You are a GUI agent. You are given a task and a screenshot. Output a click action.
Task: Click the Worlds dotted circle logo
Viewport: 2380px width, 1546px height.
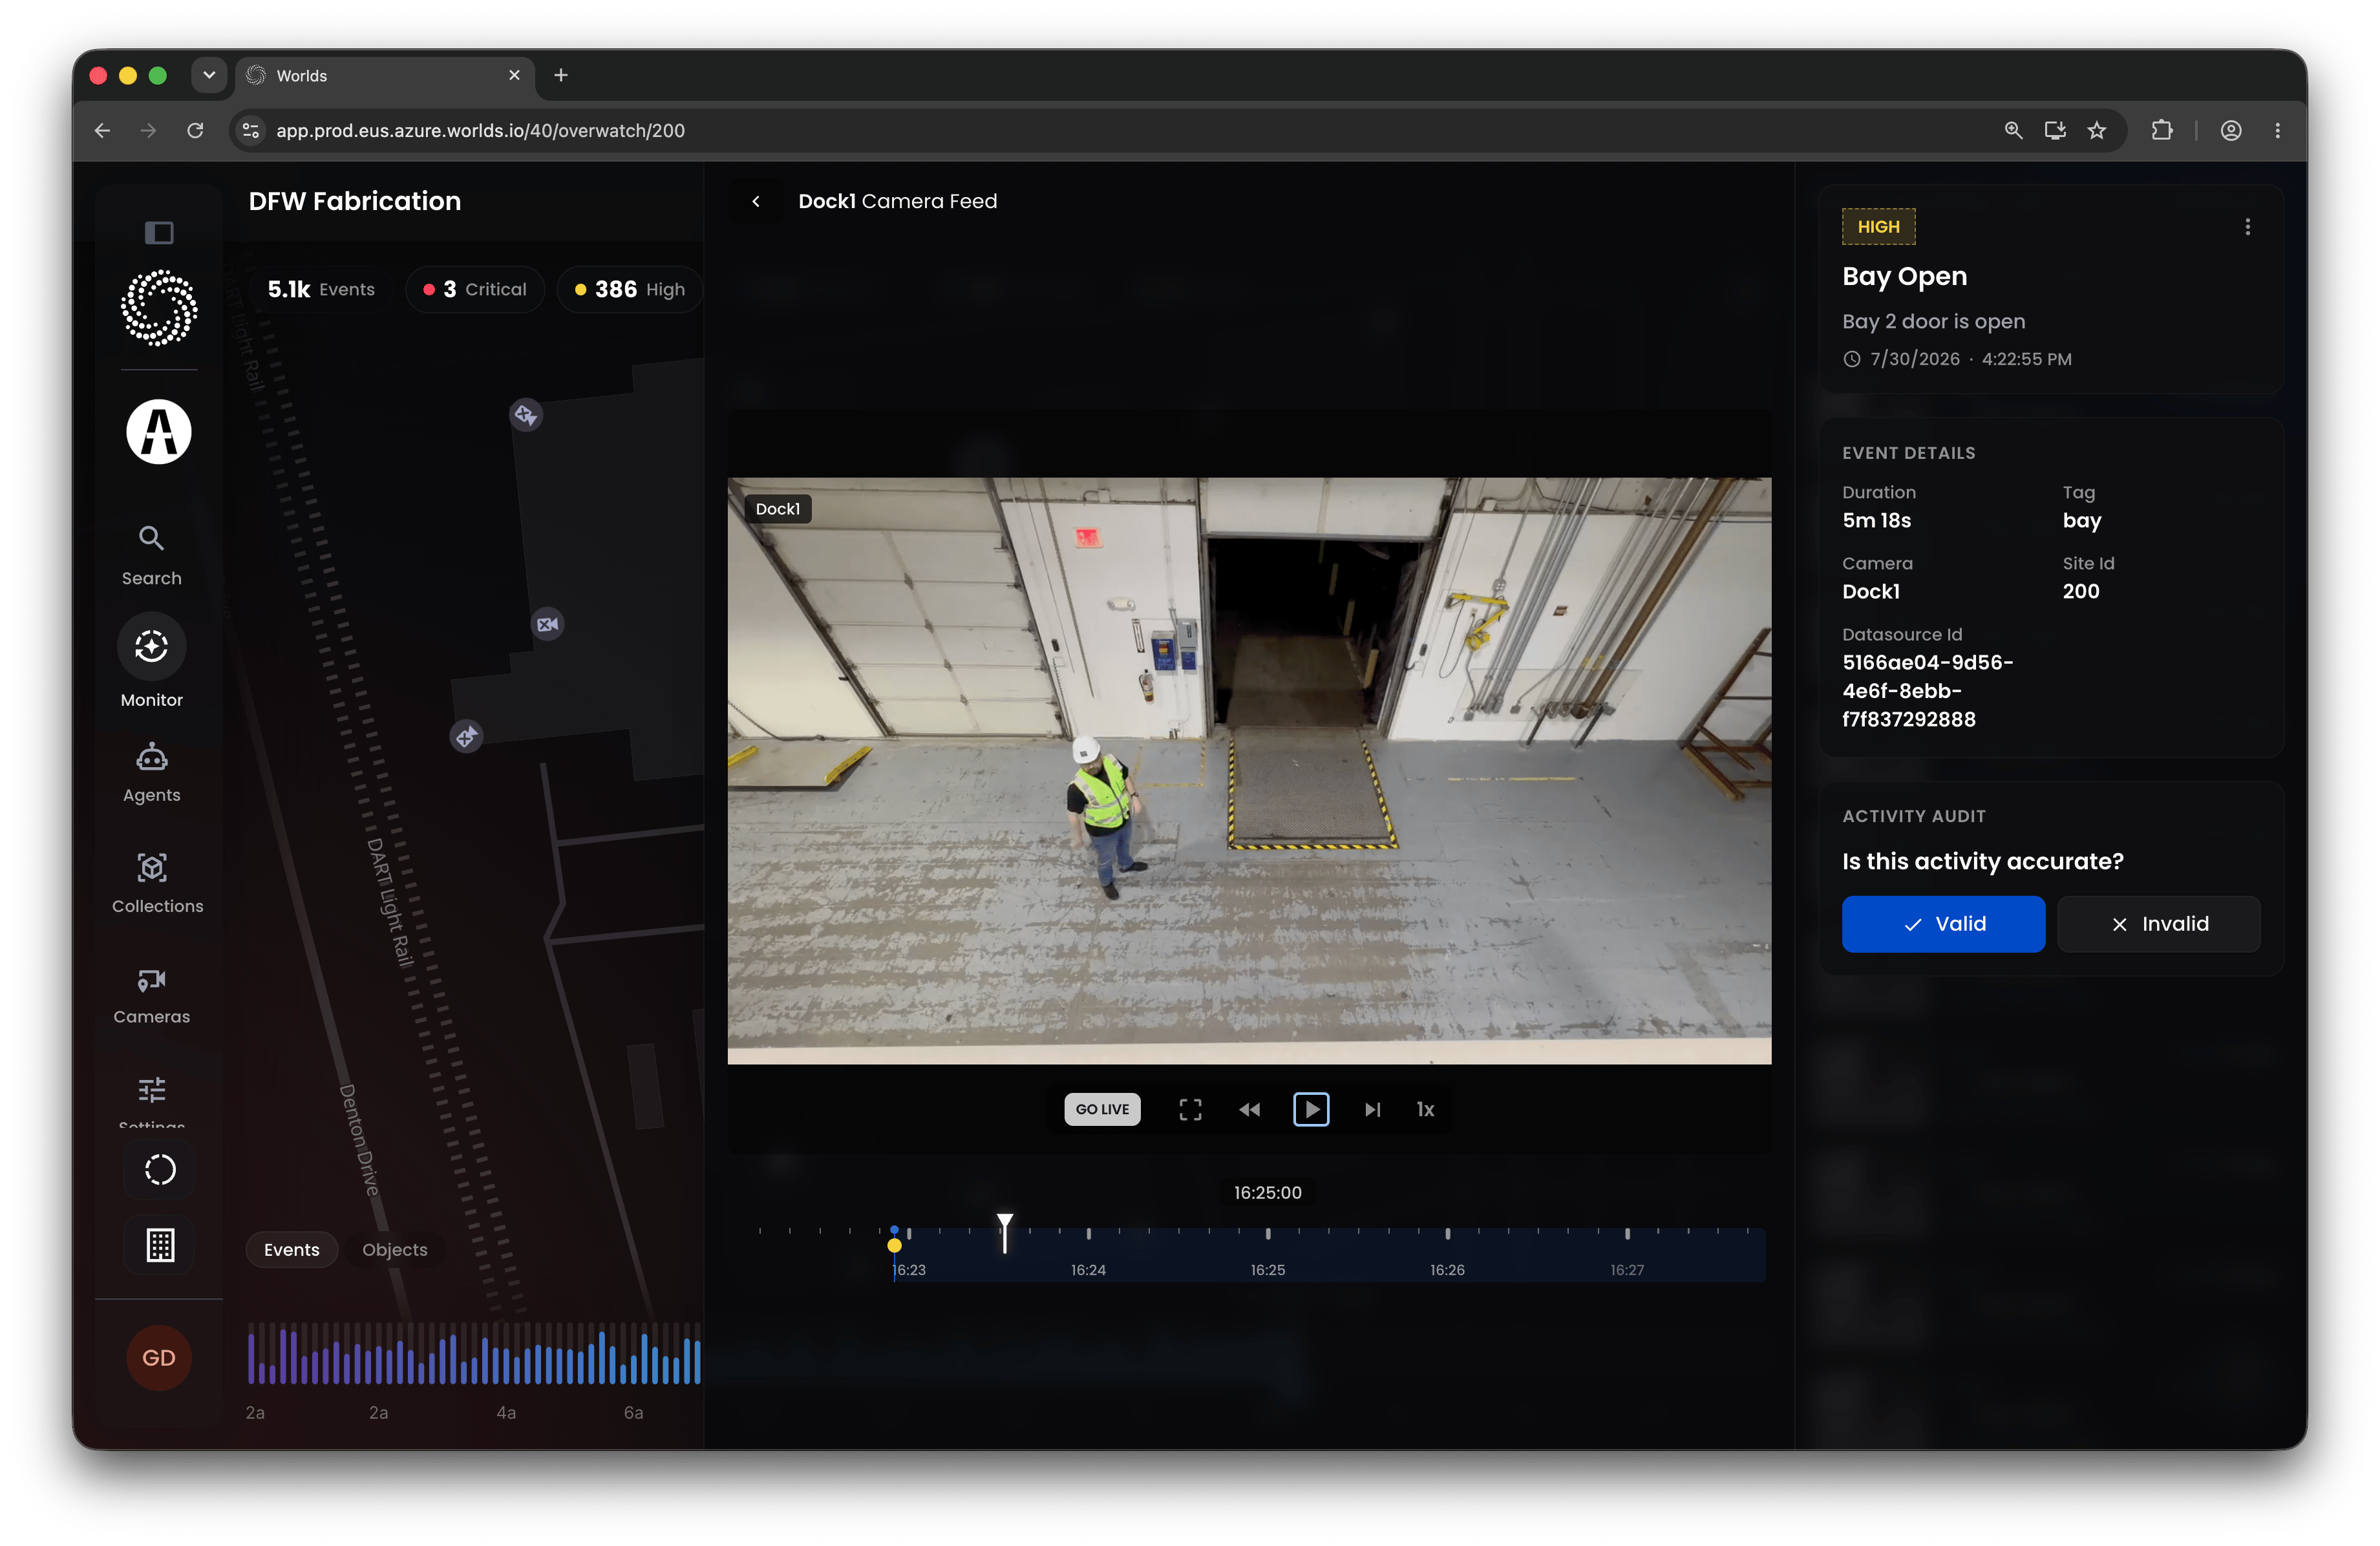159,308
